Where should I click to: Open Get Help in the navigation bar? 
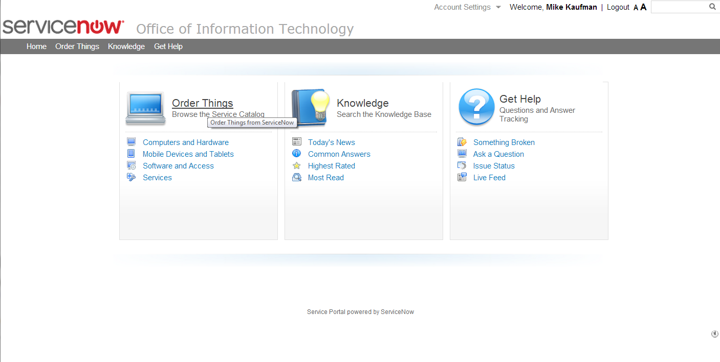point(168,46)
